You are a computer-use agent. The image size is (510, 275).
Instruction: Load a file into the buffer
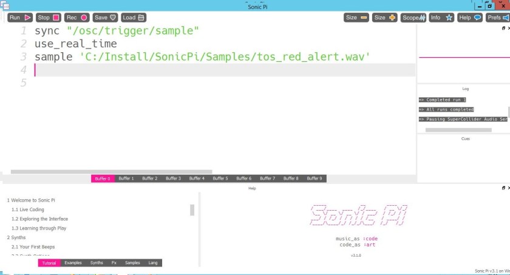pyautogui.click(x=134, y=18)
